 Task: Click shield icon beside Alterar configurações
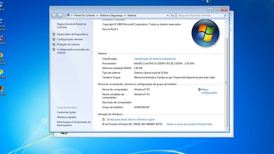tap(200, 89)
